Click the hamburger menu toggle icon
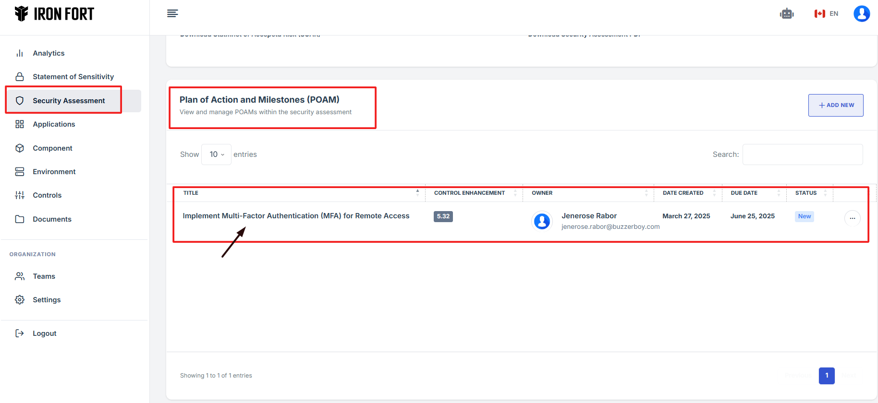Image resolution: width=878 pixels, height=403 pixels. pos(172,13)
